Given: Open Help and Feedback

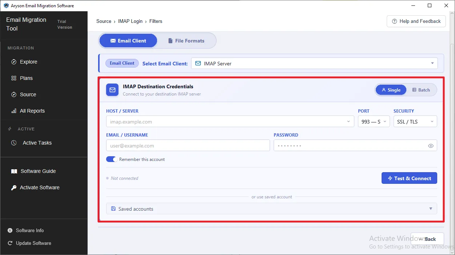Looking at the screenshot, I should [x=416, y=21].
